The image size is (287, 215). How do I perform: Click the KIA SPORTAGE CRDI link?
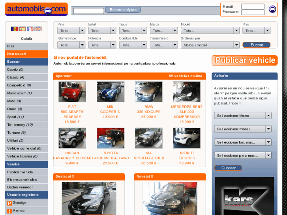(148, 155)
